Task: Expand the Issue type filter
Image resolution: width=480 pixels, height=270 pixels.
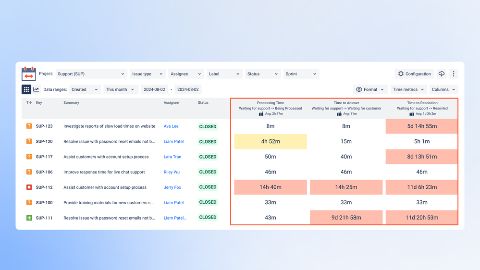Action: (148, 74)
